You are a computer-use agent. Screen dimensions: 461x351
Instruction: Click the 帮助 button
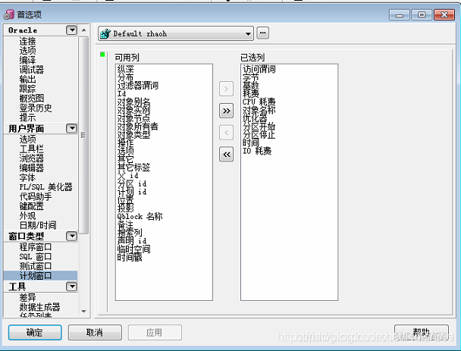422,333
